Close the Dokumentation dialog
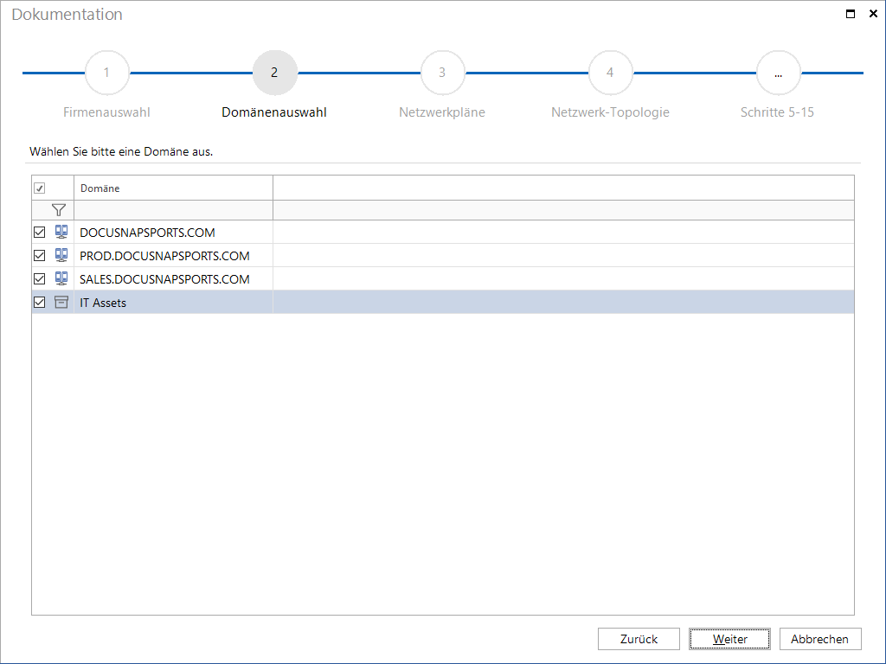Viewport: 886px width, 664px height. pyautogui.click(x=873, y=14)
